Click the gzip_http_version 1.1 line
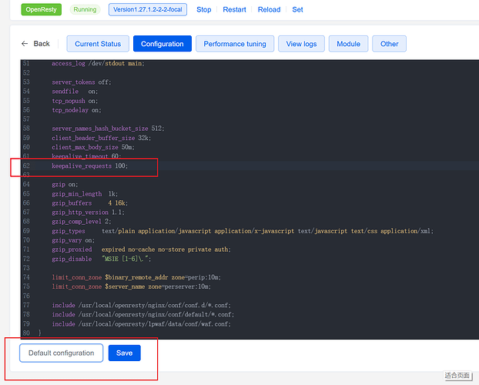The width and height of the screenshot is (479, 385). (x=88, y=212)
